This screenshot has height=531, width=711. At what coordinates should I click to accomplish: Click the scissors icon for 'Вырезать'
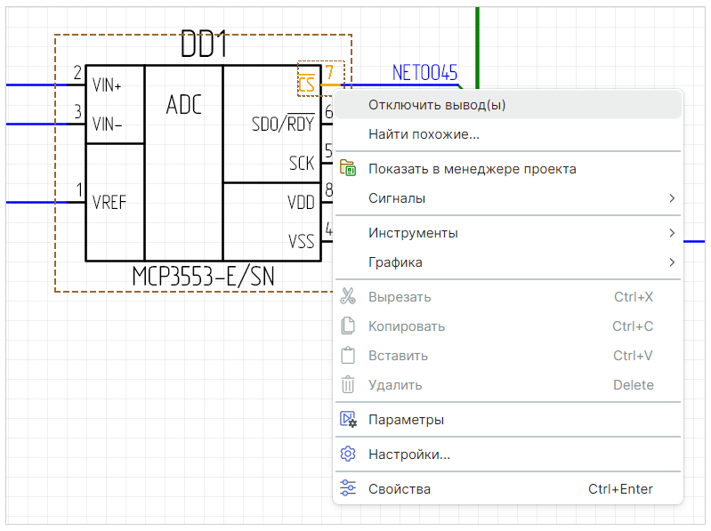348,296
